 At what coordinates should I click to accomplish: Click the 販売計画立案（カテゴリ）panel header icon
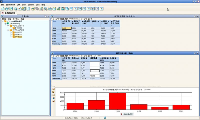52,16
